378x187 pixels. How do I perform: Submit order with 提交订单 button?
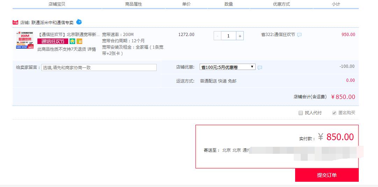point(327,175)
